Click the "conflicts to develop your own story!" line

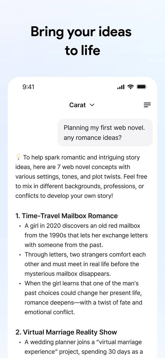[64, 196]
